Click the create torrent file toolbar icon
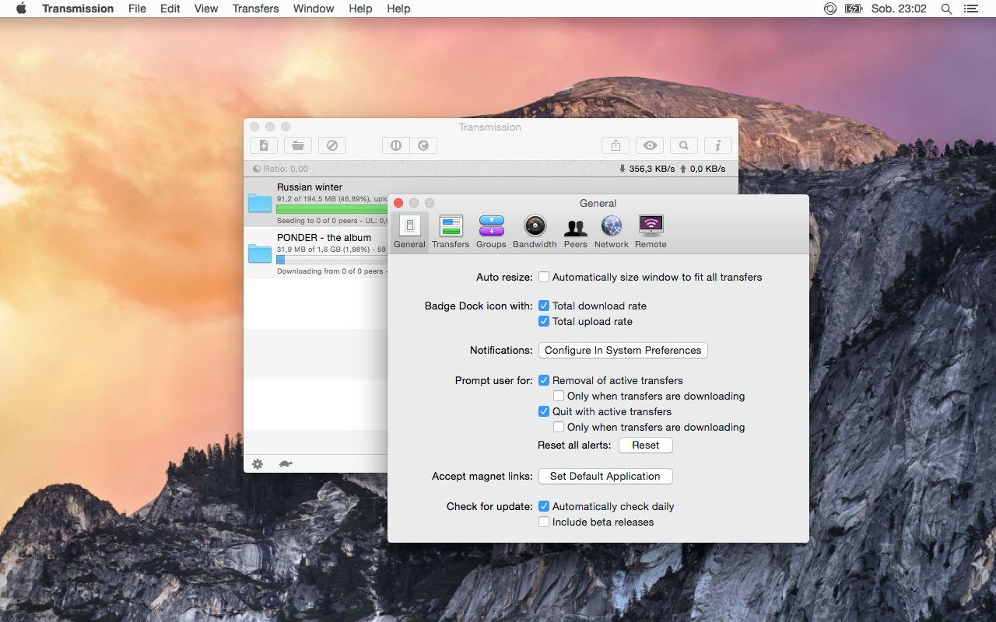 [x=264, y=145]
